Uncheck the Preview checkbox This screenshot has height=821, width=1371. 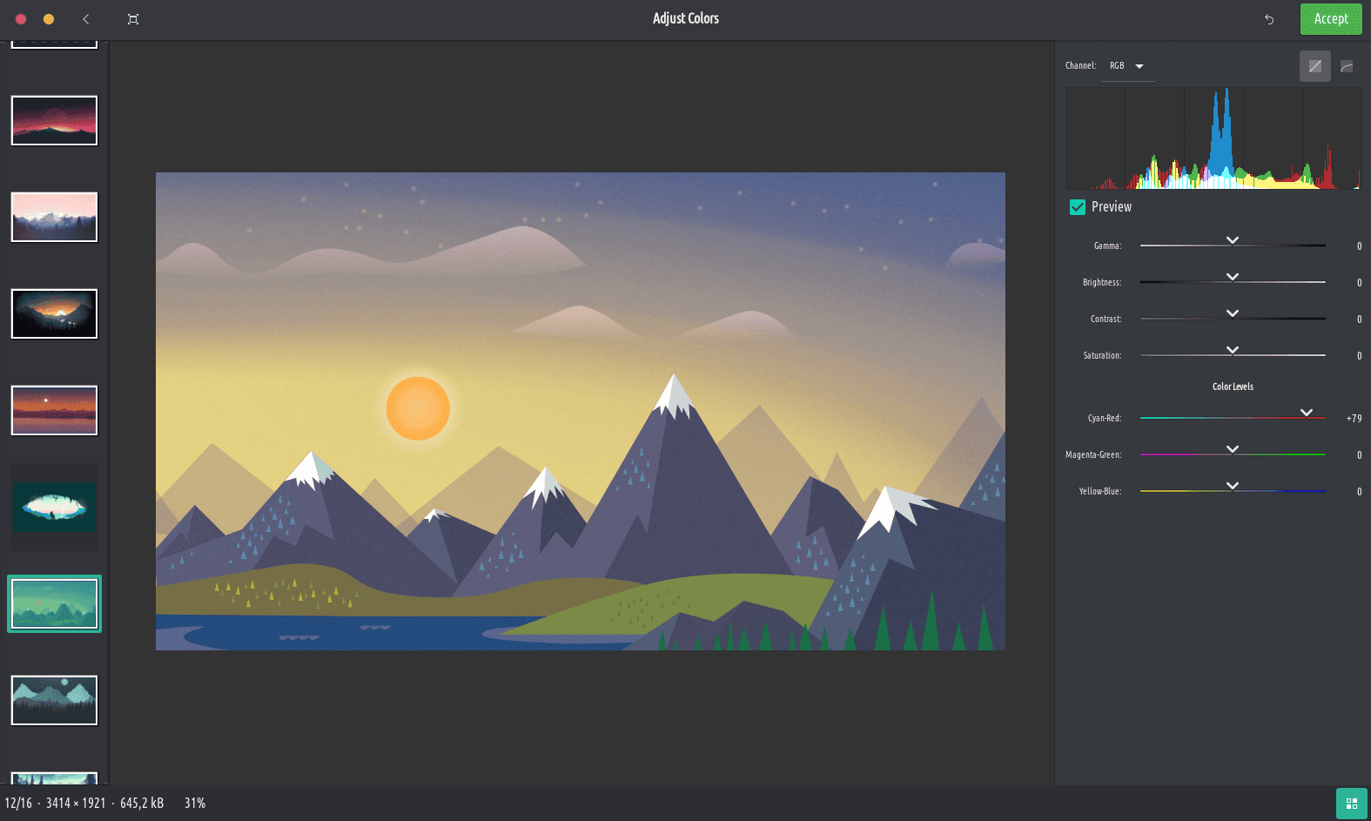click(1078, 207)
